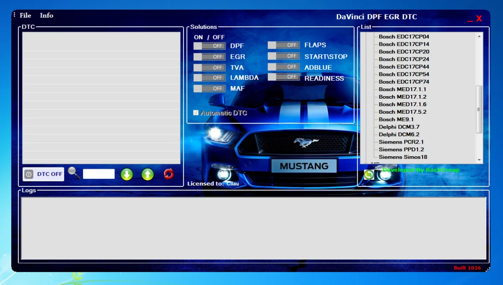This screenshot has height=285, width=503.
Task: Switch on the START\STOP toggle
Action: point(283,56)
